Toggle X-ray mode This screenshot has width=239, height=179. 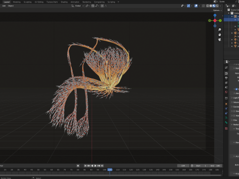(x=203, y=6)
